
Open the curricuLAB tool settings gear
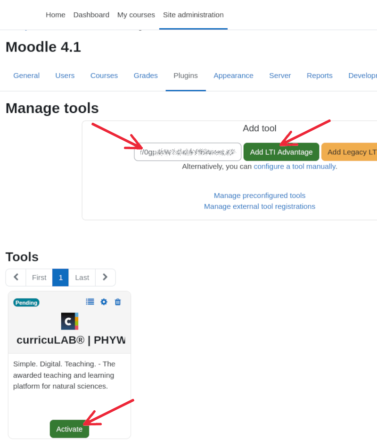104,302
